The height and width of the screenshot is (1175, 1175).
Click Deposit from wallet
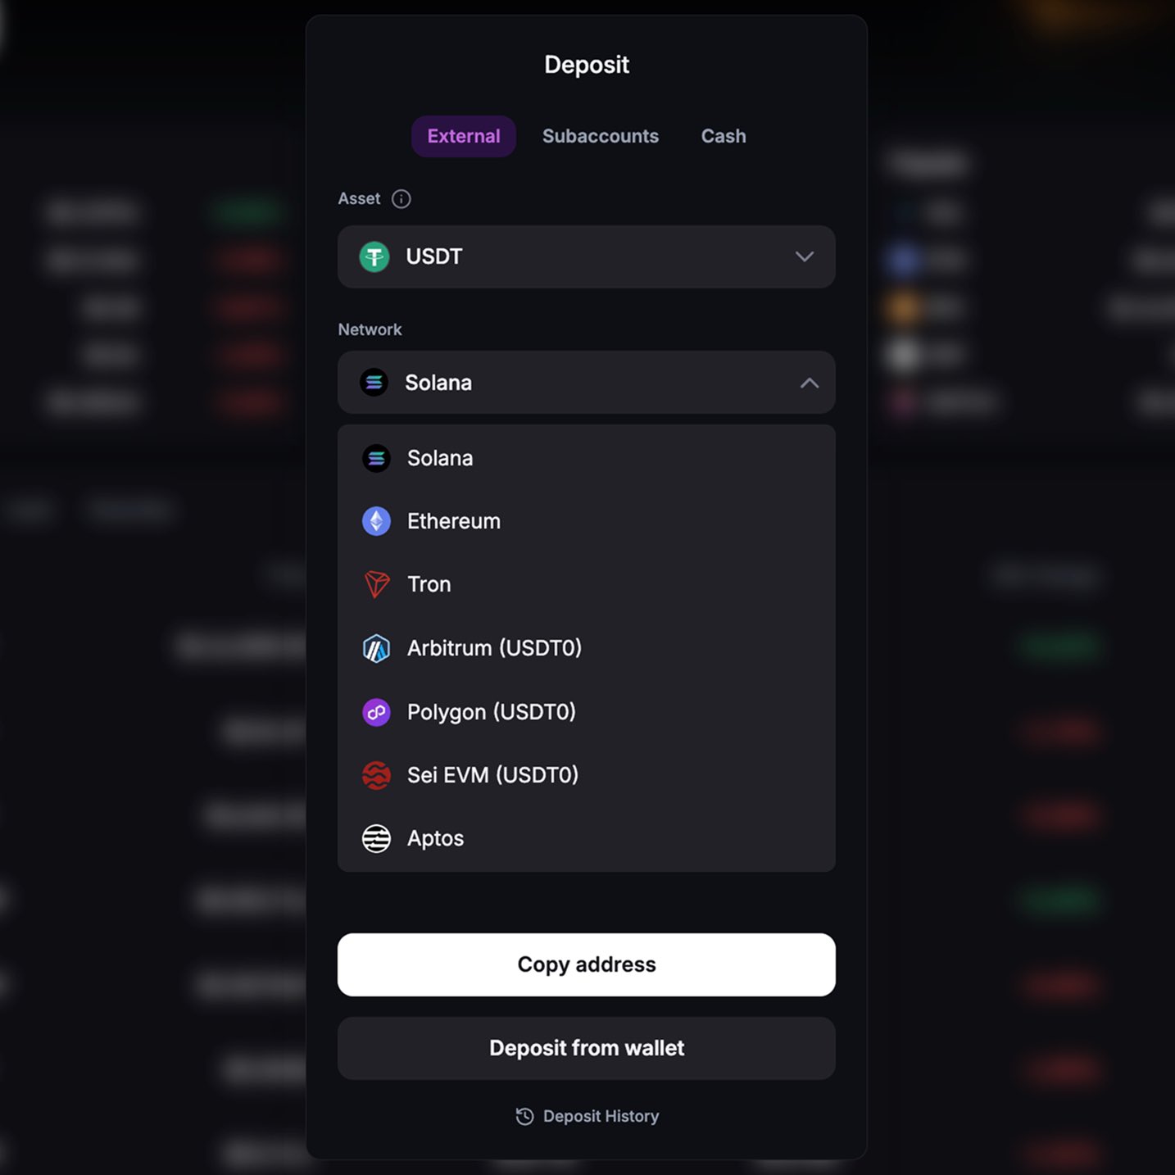586,1048
